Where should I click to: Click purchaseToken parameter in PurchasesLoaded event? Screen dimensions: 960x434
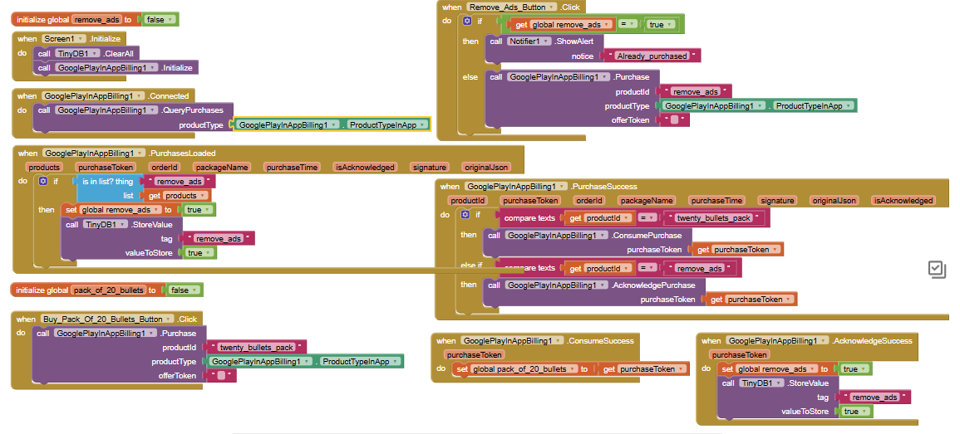106,167
